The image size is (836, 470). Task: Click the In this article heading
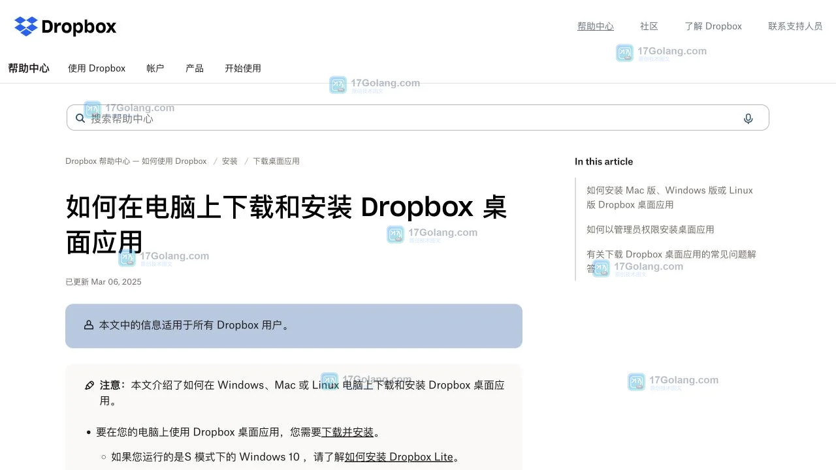[603, 161]
